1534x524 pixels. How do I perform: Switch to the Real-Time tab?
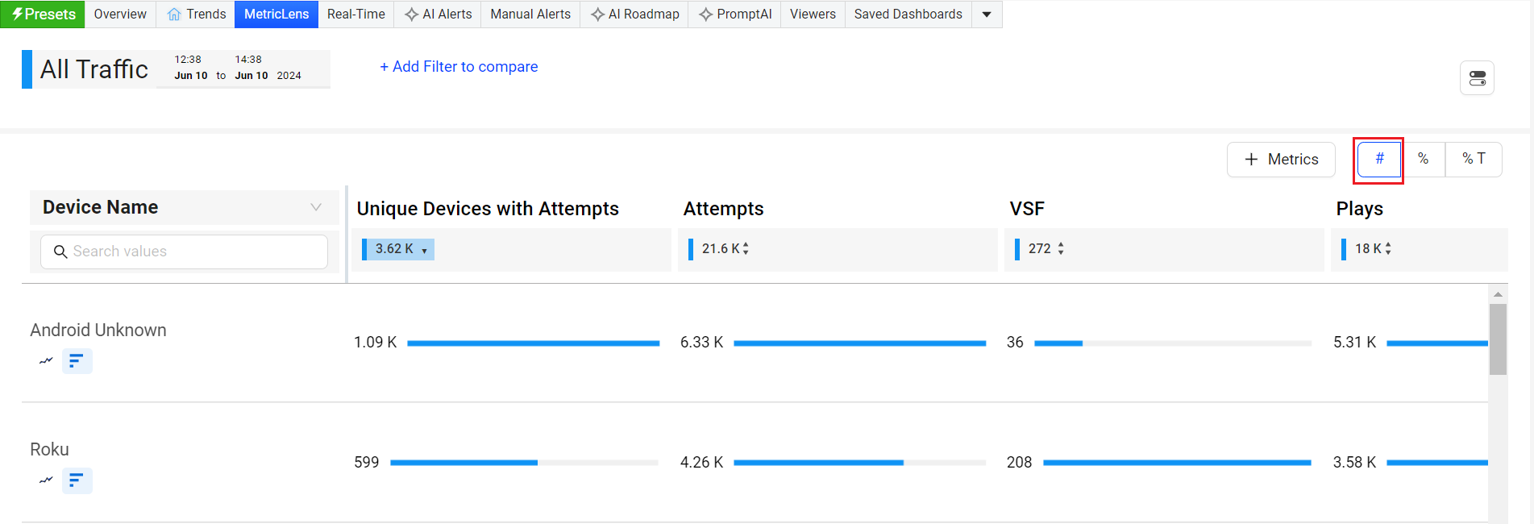point(355,15)
